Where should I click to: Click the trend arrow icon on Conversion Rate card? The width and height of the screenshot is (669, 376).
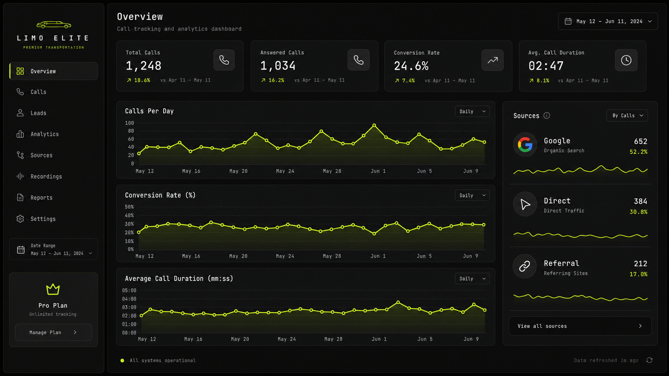point(493,60)
